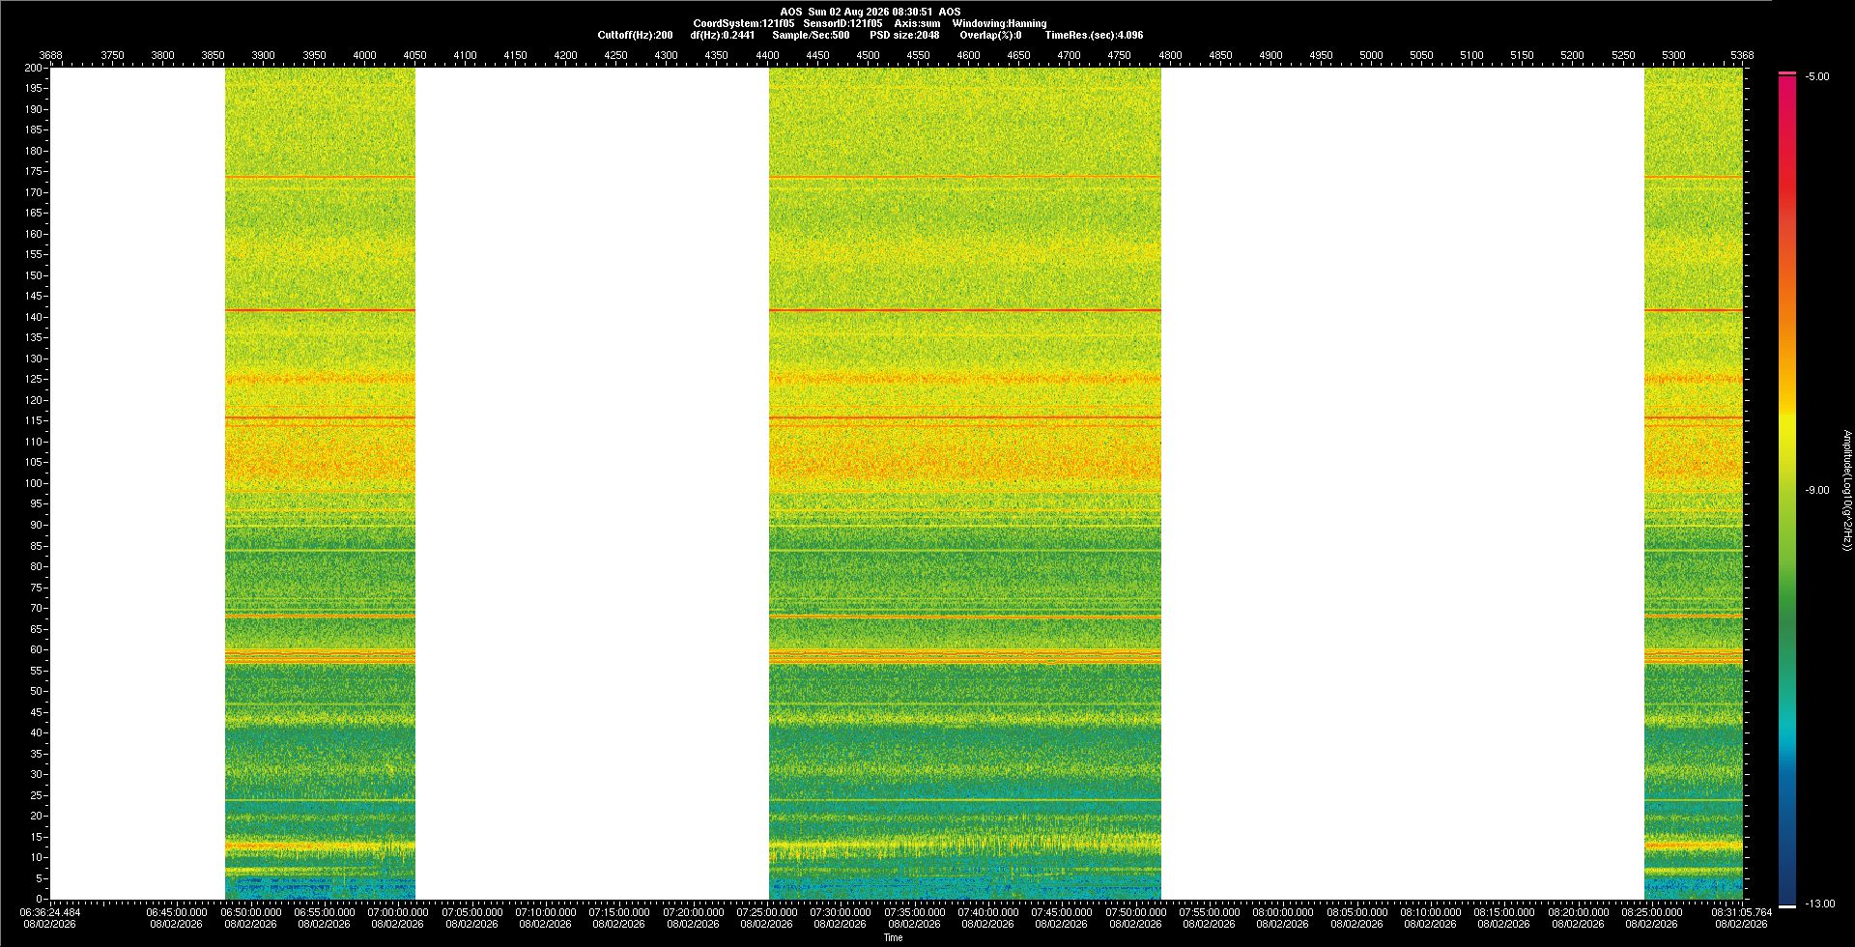Click the bottom white marker of the colorbar

click(x=1787, y=906)
